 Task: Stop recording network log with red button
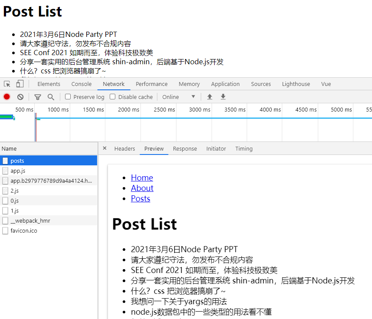7,97
